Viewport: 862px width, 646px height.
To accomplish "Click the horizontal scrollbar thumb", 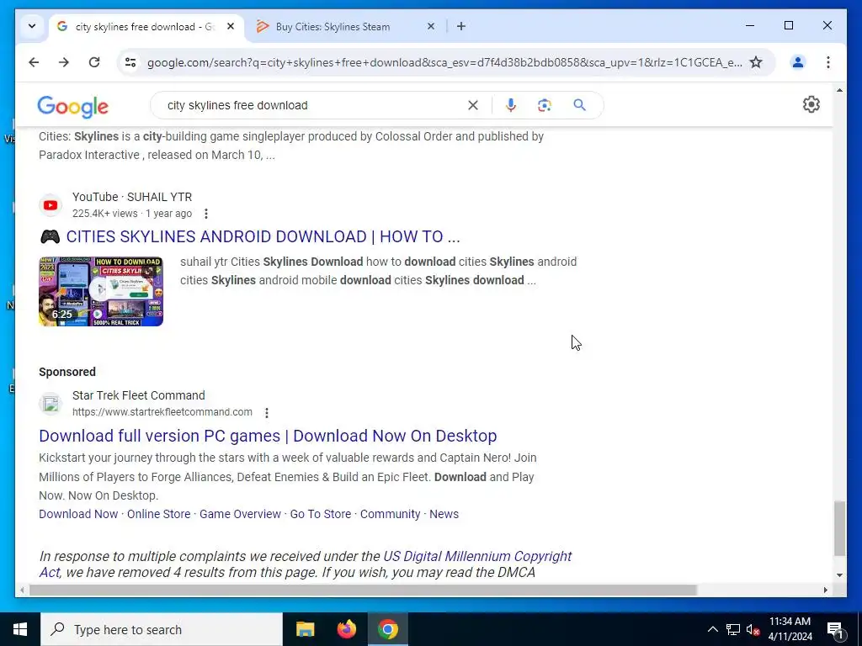I will [x=363, y=590].
